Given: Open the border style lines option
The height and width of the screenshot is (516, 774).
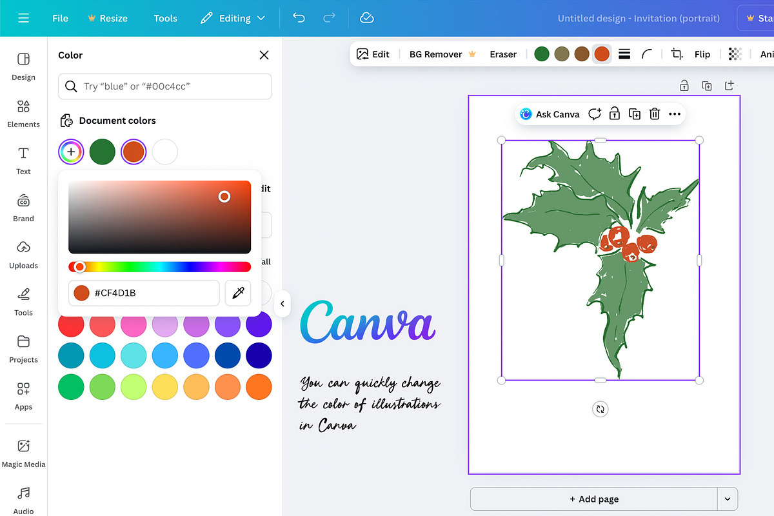Looking at the screenshot, I should click(624, 54).
